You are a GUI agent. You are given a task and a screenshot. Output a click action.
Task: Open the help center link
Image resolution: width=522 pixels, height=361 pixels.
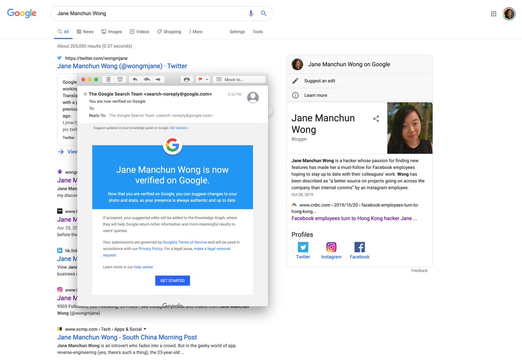click(x=144, y=267)
